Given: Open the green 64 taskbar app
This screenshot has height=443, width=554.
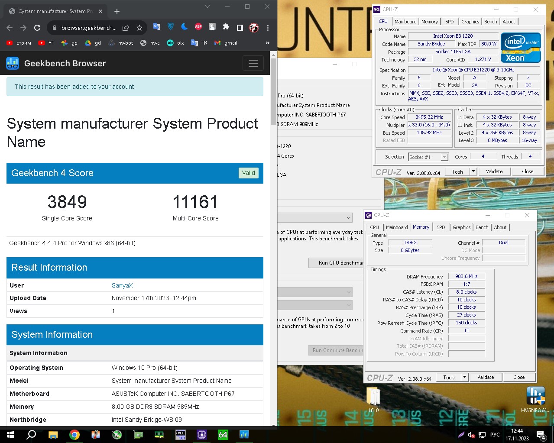Looking at the screenshot, I should (x=223, y=434).
